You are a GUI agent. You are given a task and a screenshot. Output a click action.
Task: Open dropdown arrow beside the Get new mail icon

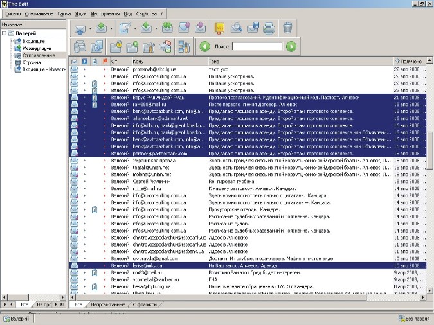pos(90,28)
